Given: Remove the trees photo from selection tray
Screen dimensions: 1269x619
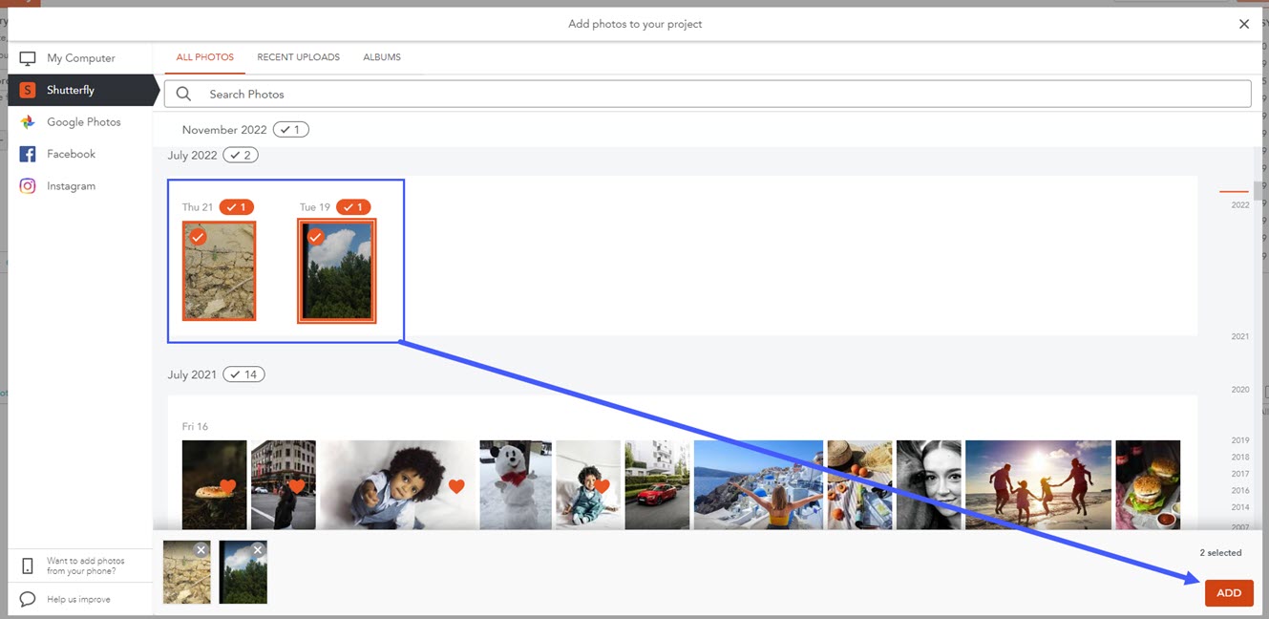Looking at the screenshot, I should pos(257,550).
